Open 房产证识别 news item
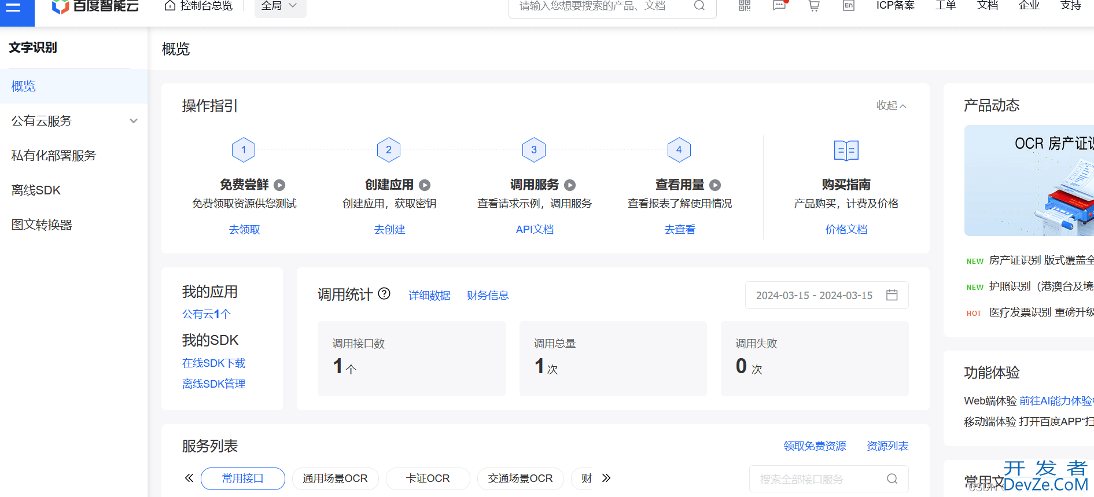 tap(1041, 260)
